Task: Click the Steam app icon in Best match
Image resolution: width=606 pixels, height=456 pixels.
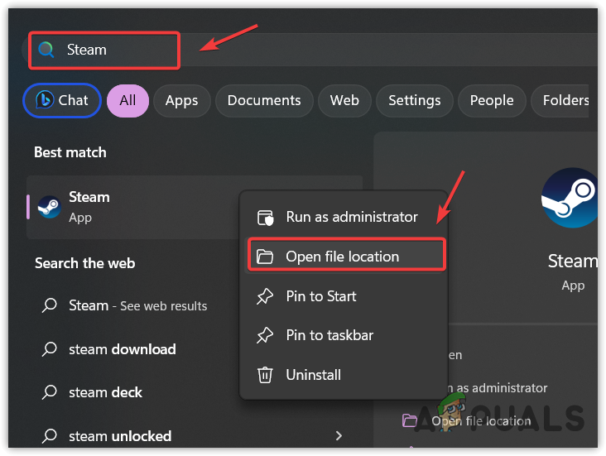Action: point(49,207)
